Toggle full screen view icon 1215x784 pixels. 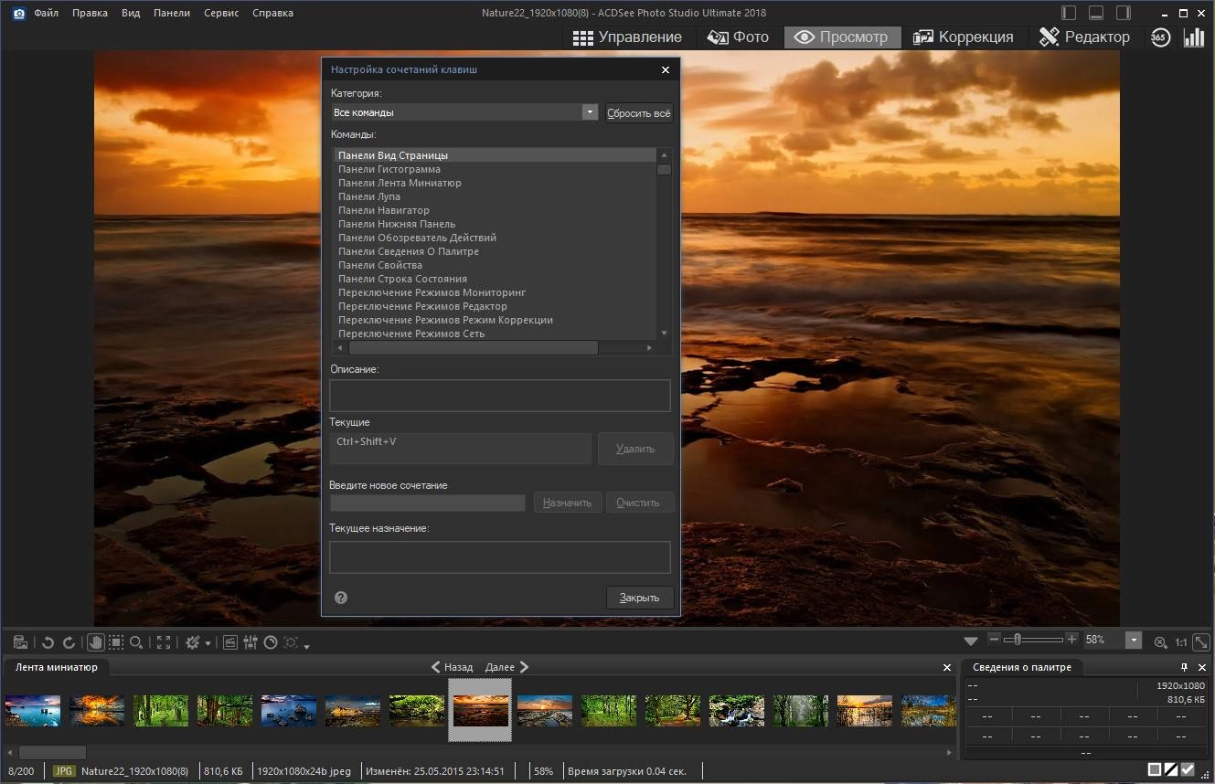click(x=164, y=642)
